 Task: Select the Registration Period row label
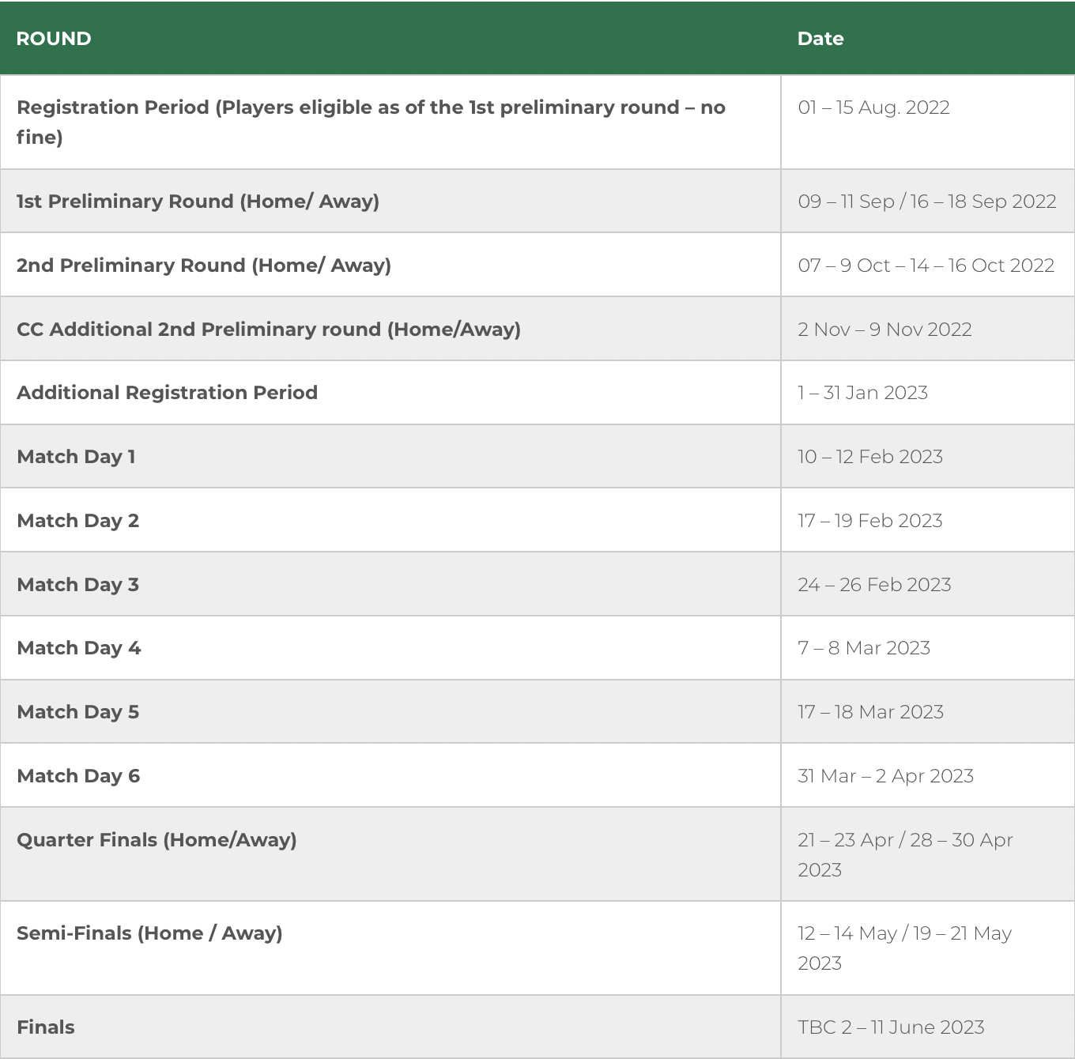370,122
